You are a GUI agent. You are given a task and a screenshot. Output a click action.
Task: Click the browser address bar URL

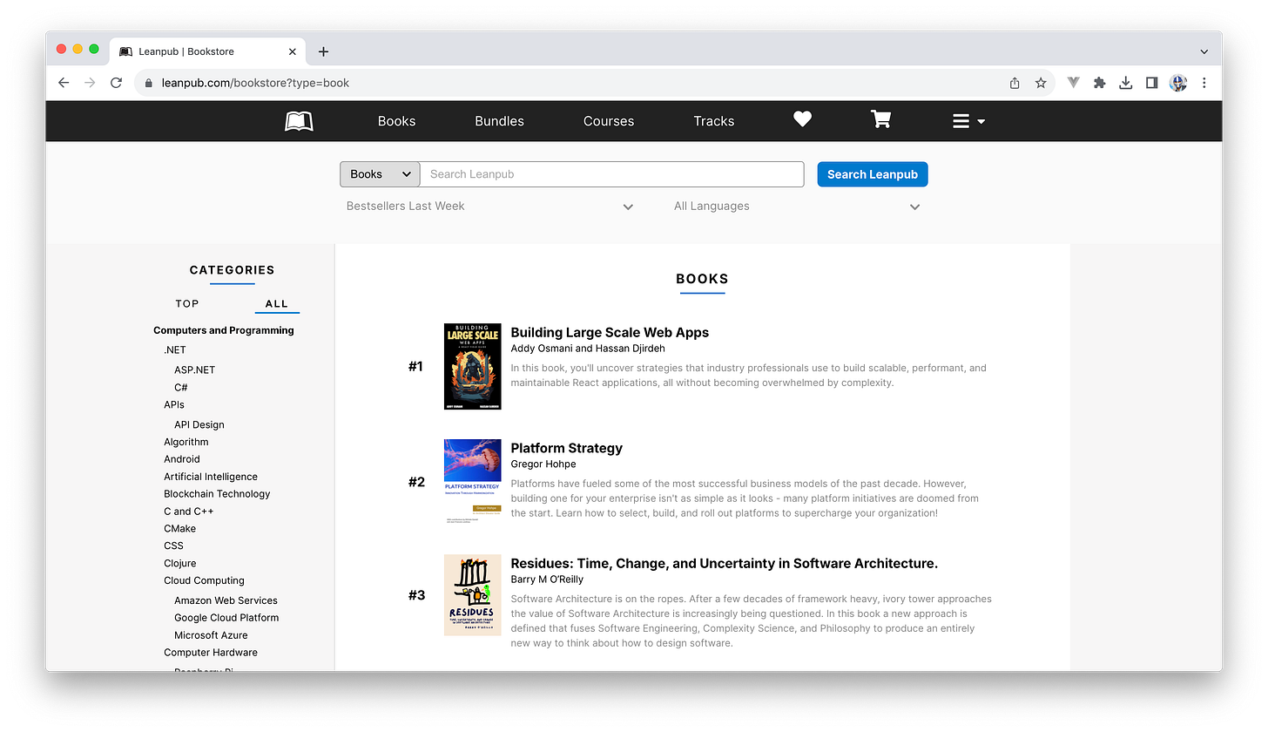click(x=255, y=83)
